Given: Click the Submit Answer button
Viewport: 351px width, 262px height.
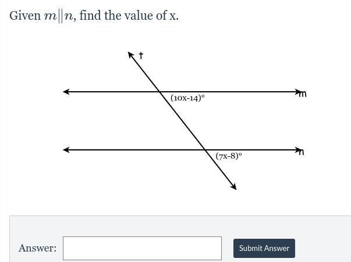Looking at the screenshot, I should point(264,248).
